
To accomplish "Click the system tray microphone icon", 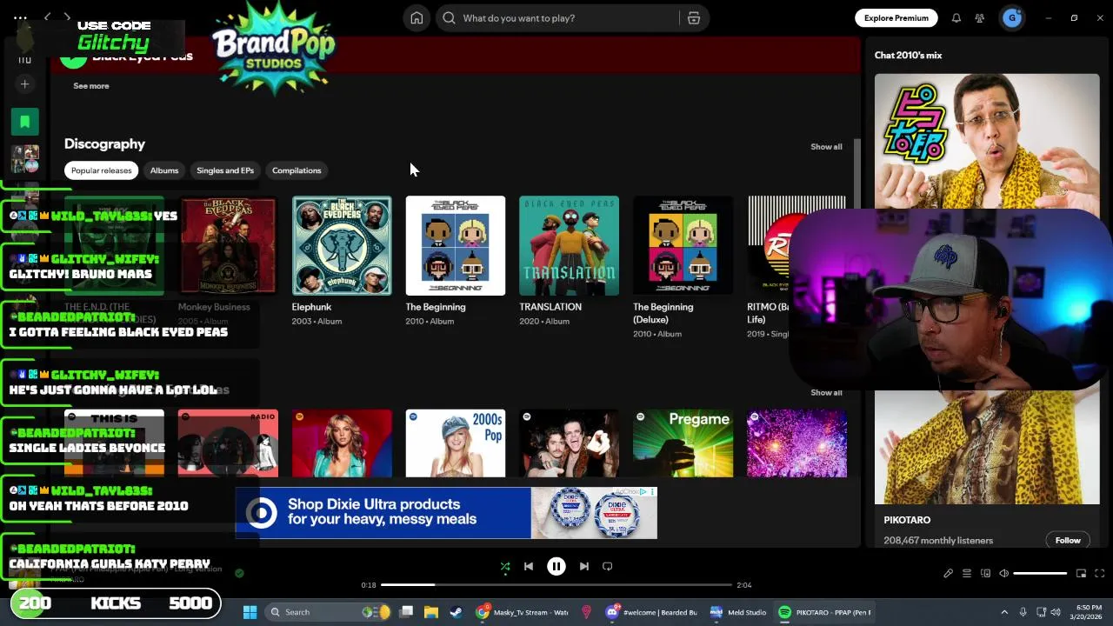I will coord(1023,612).
